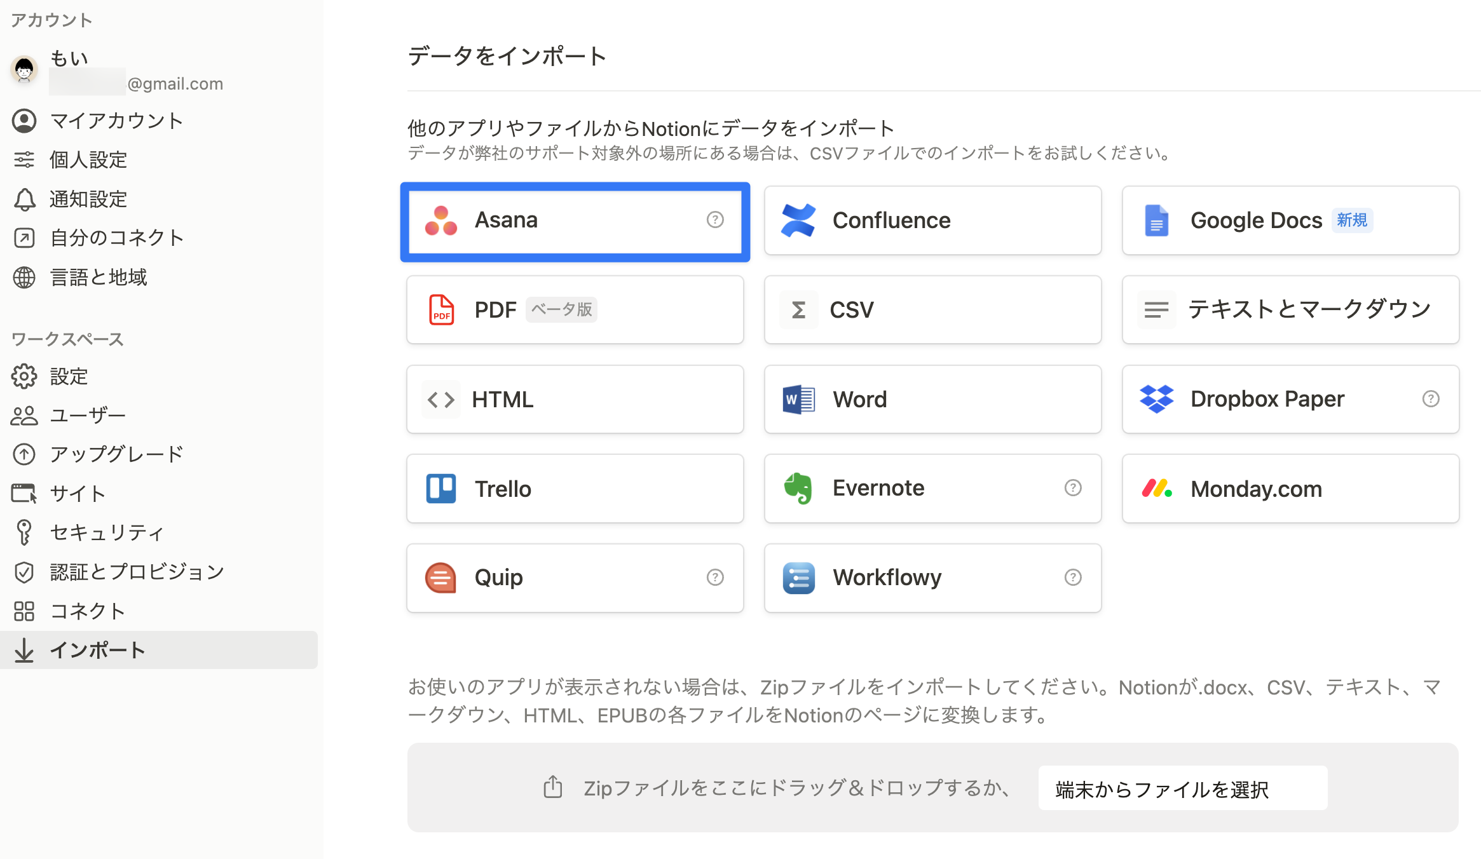
Task: Go to アップグレード plans
Action: click(159, 454)
